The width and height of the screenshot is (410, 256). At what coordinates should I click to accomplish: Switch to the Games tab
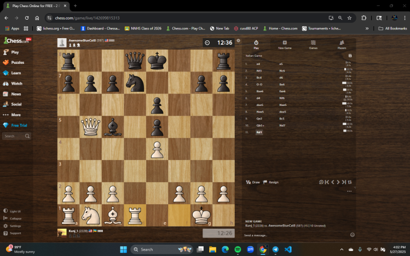coord(313,45)
